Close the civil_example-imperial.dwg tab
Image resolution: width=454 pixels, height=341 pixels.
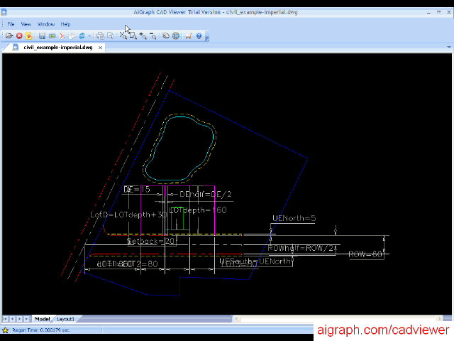[100, 48]
